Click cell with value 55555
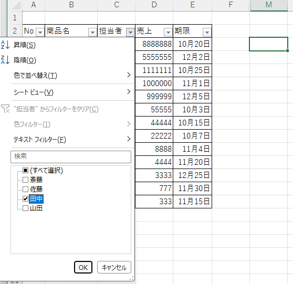The height and width of the screenshot is (284, 293). click(154, 110)
